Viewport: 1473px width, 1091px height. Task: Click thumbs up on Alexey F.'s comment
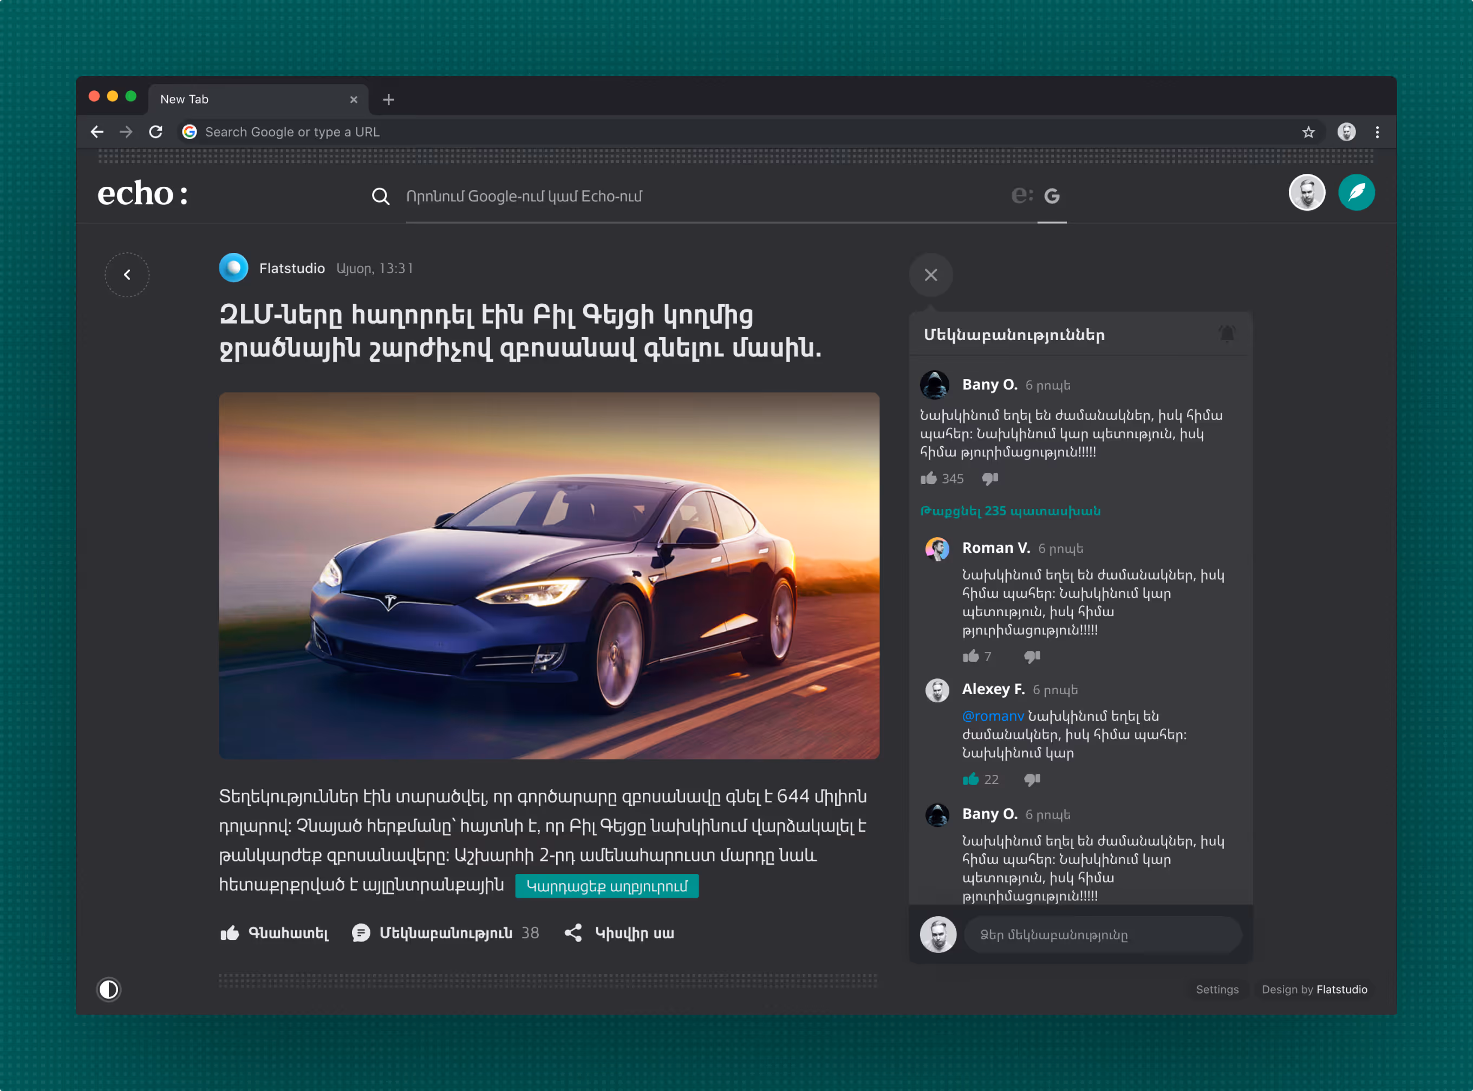pyautogui.click(x=970, y=780)
